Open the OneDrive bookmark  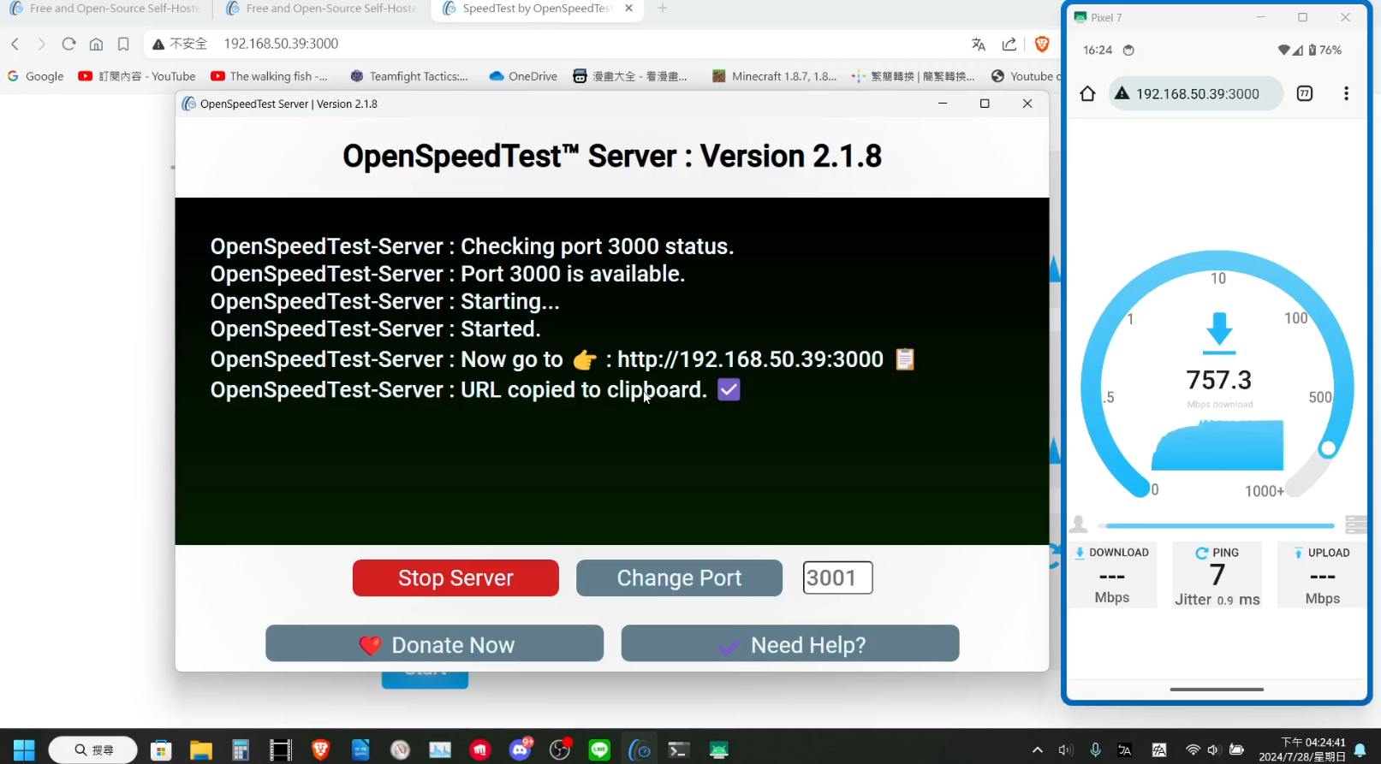pos(523,76)
